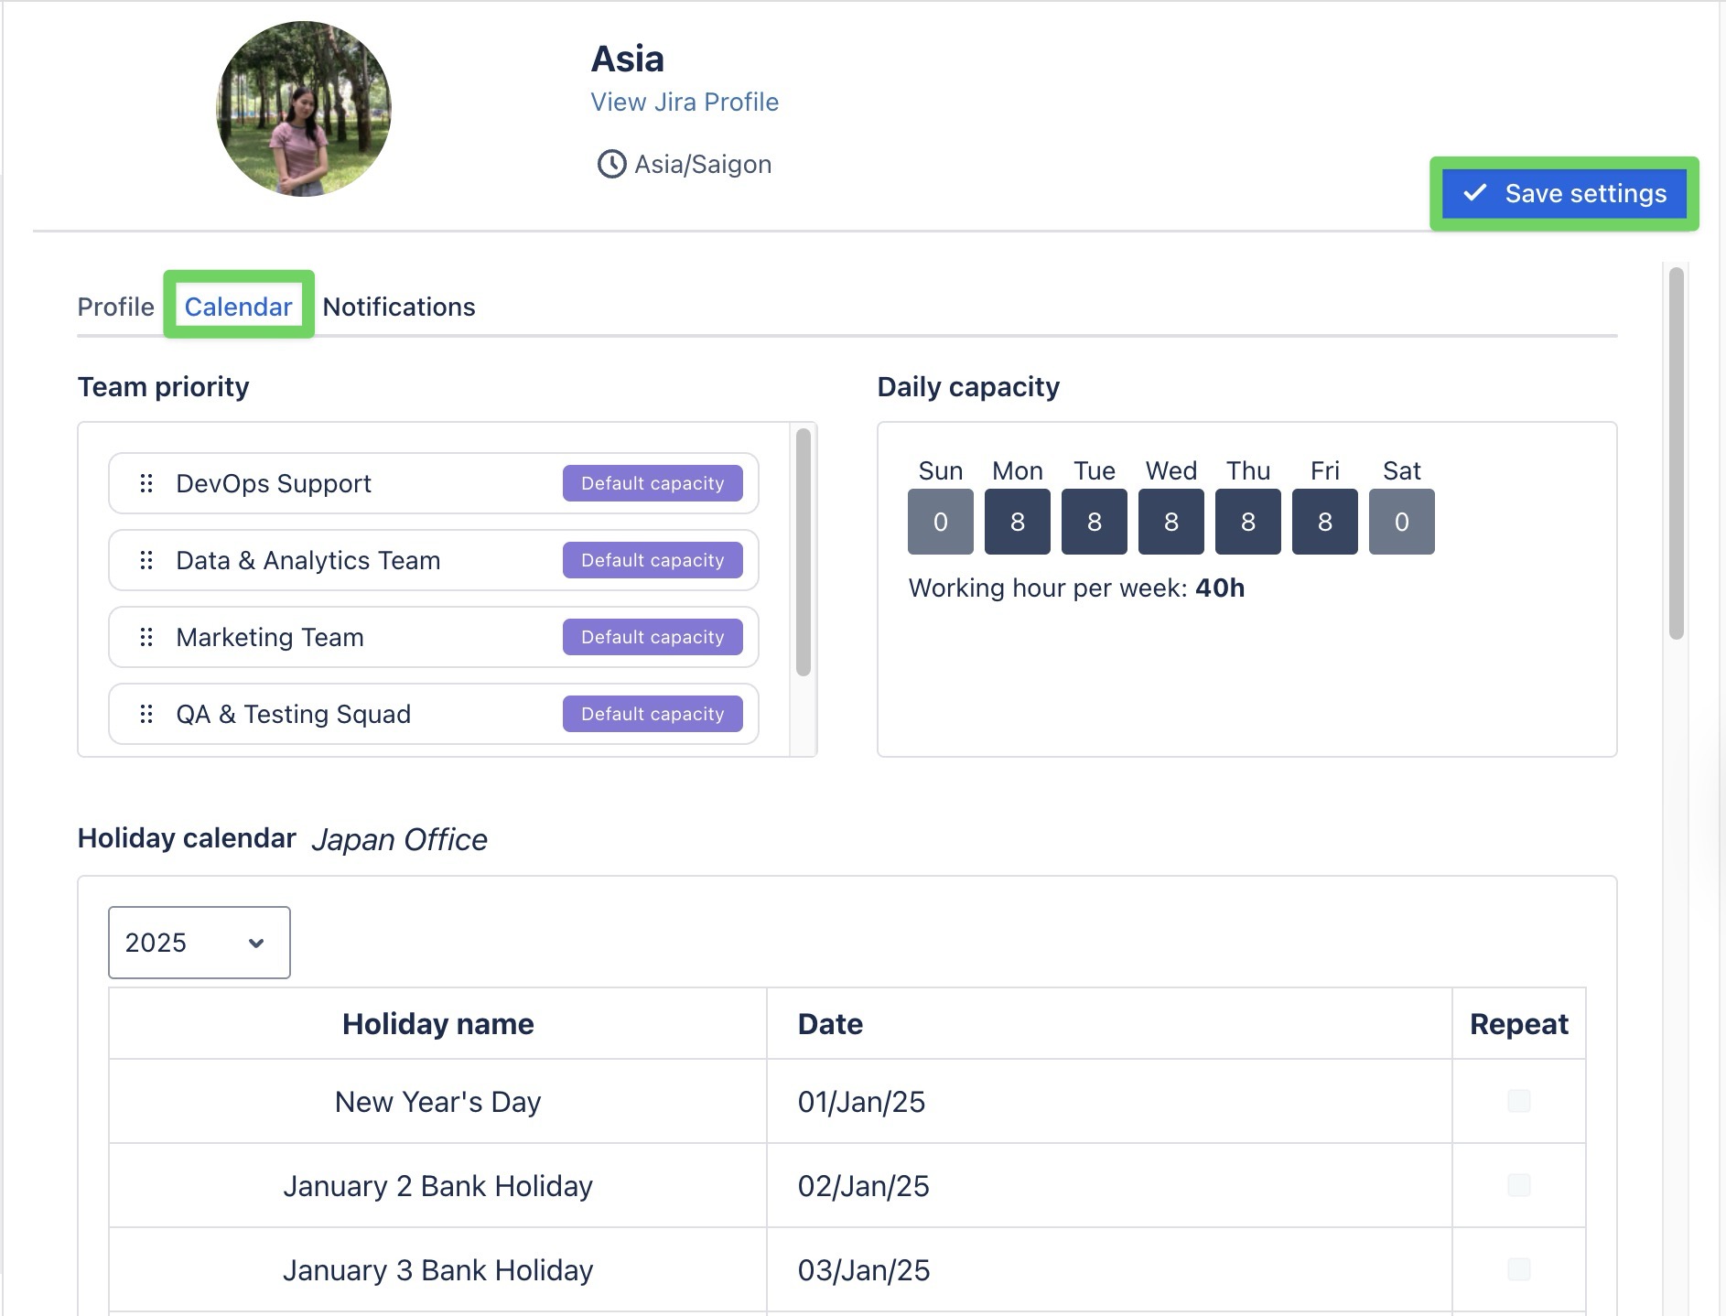
Task: Click the clock icon beside Asia/Saigon
Action: 611,165
